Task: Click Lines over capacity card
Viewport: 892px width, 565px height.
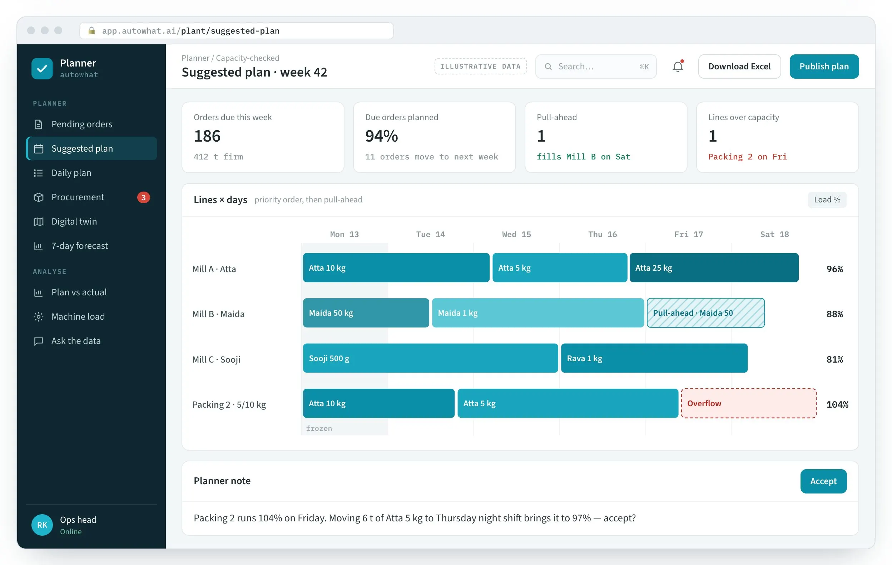Action: [x=777, y=137]
